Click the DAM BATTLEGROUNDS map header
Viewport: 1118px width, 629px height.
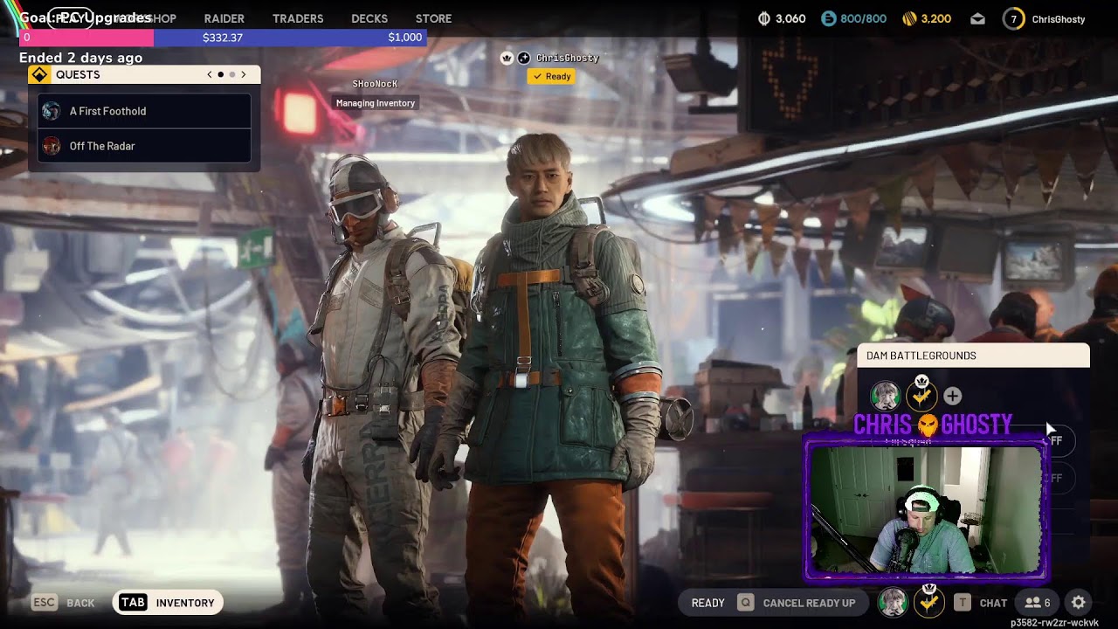974,356
